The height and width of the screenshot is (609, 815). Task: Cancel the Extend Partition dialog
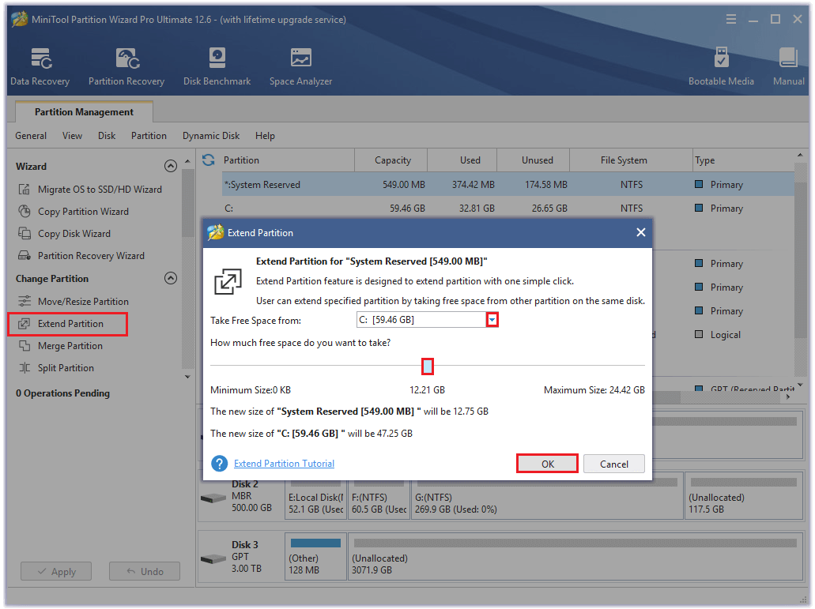coord(614,464)
